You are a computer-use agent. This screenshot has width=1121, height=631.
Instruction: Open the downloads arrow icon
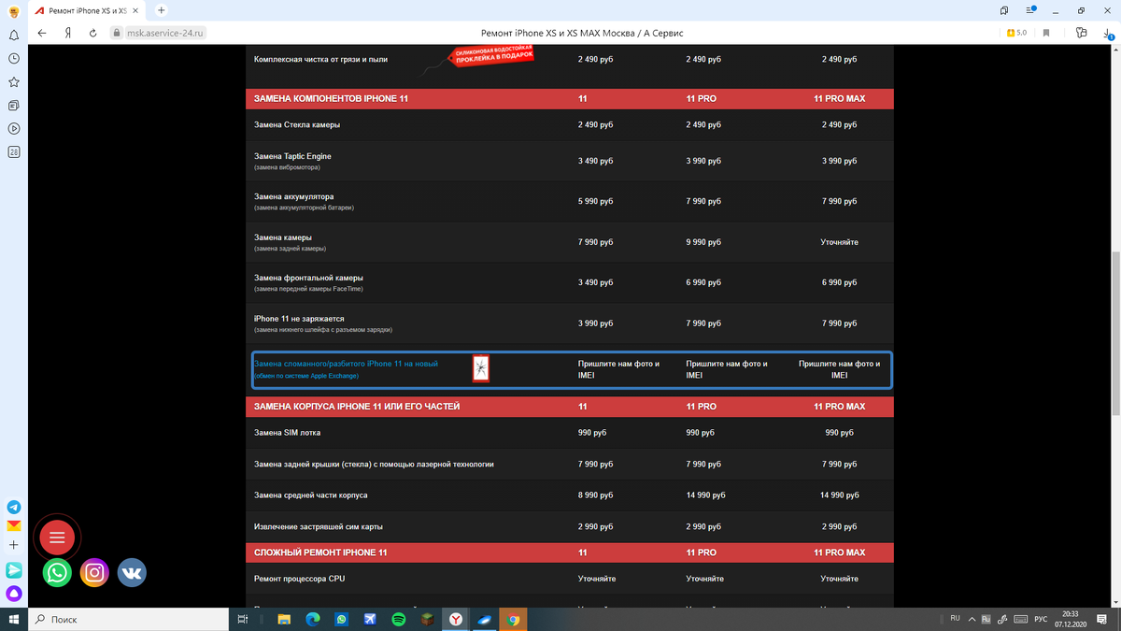click(x=1107, y=33)
